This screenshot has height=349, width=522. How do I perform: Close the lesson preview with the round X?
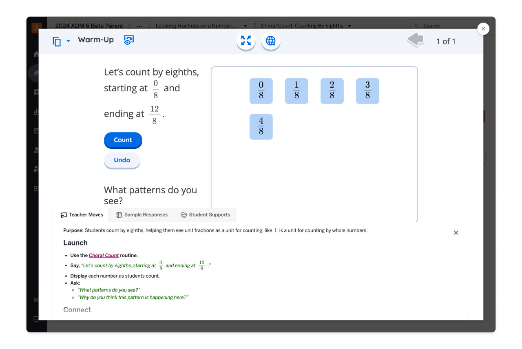coord(483,29)
